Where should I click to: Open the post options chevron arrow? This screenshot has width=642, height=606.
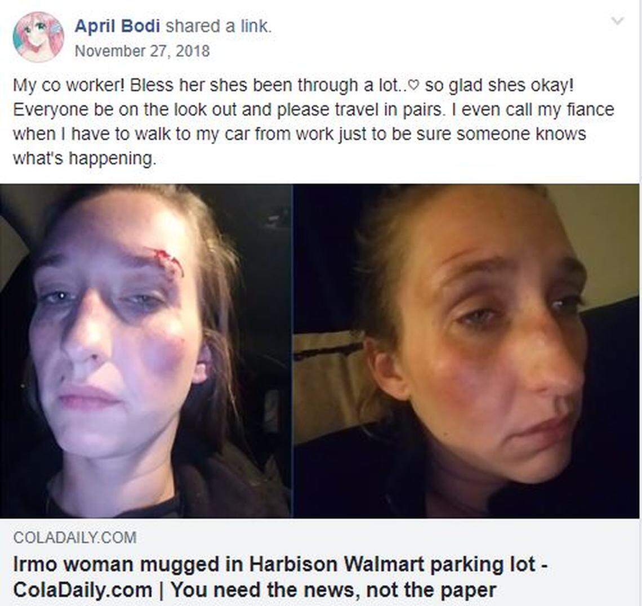(617, 20)
